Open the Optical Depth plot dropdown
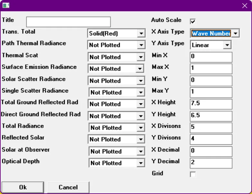 [141, 163]
